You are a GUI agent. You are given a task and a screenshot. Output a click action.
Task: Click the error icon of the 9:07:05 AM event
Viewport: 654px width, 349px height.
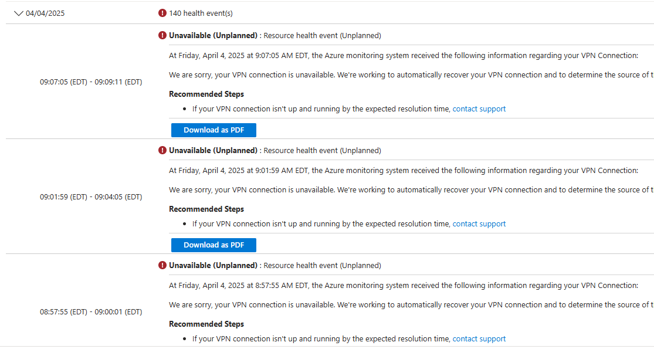tap(162, 35)
